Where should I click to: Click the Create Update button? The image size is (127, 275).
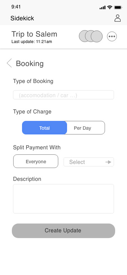tap(64, 231)
